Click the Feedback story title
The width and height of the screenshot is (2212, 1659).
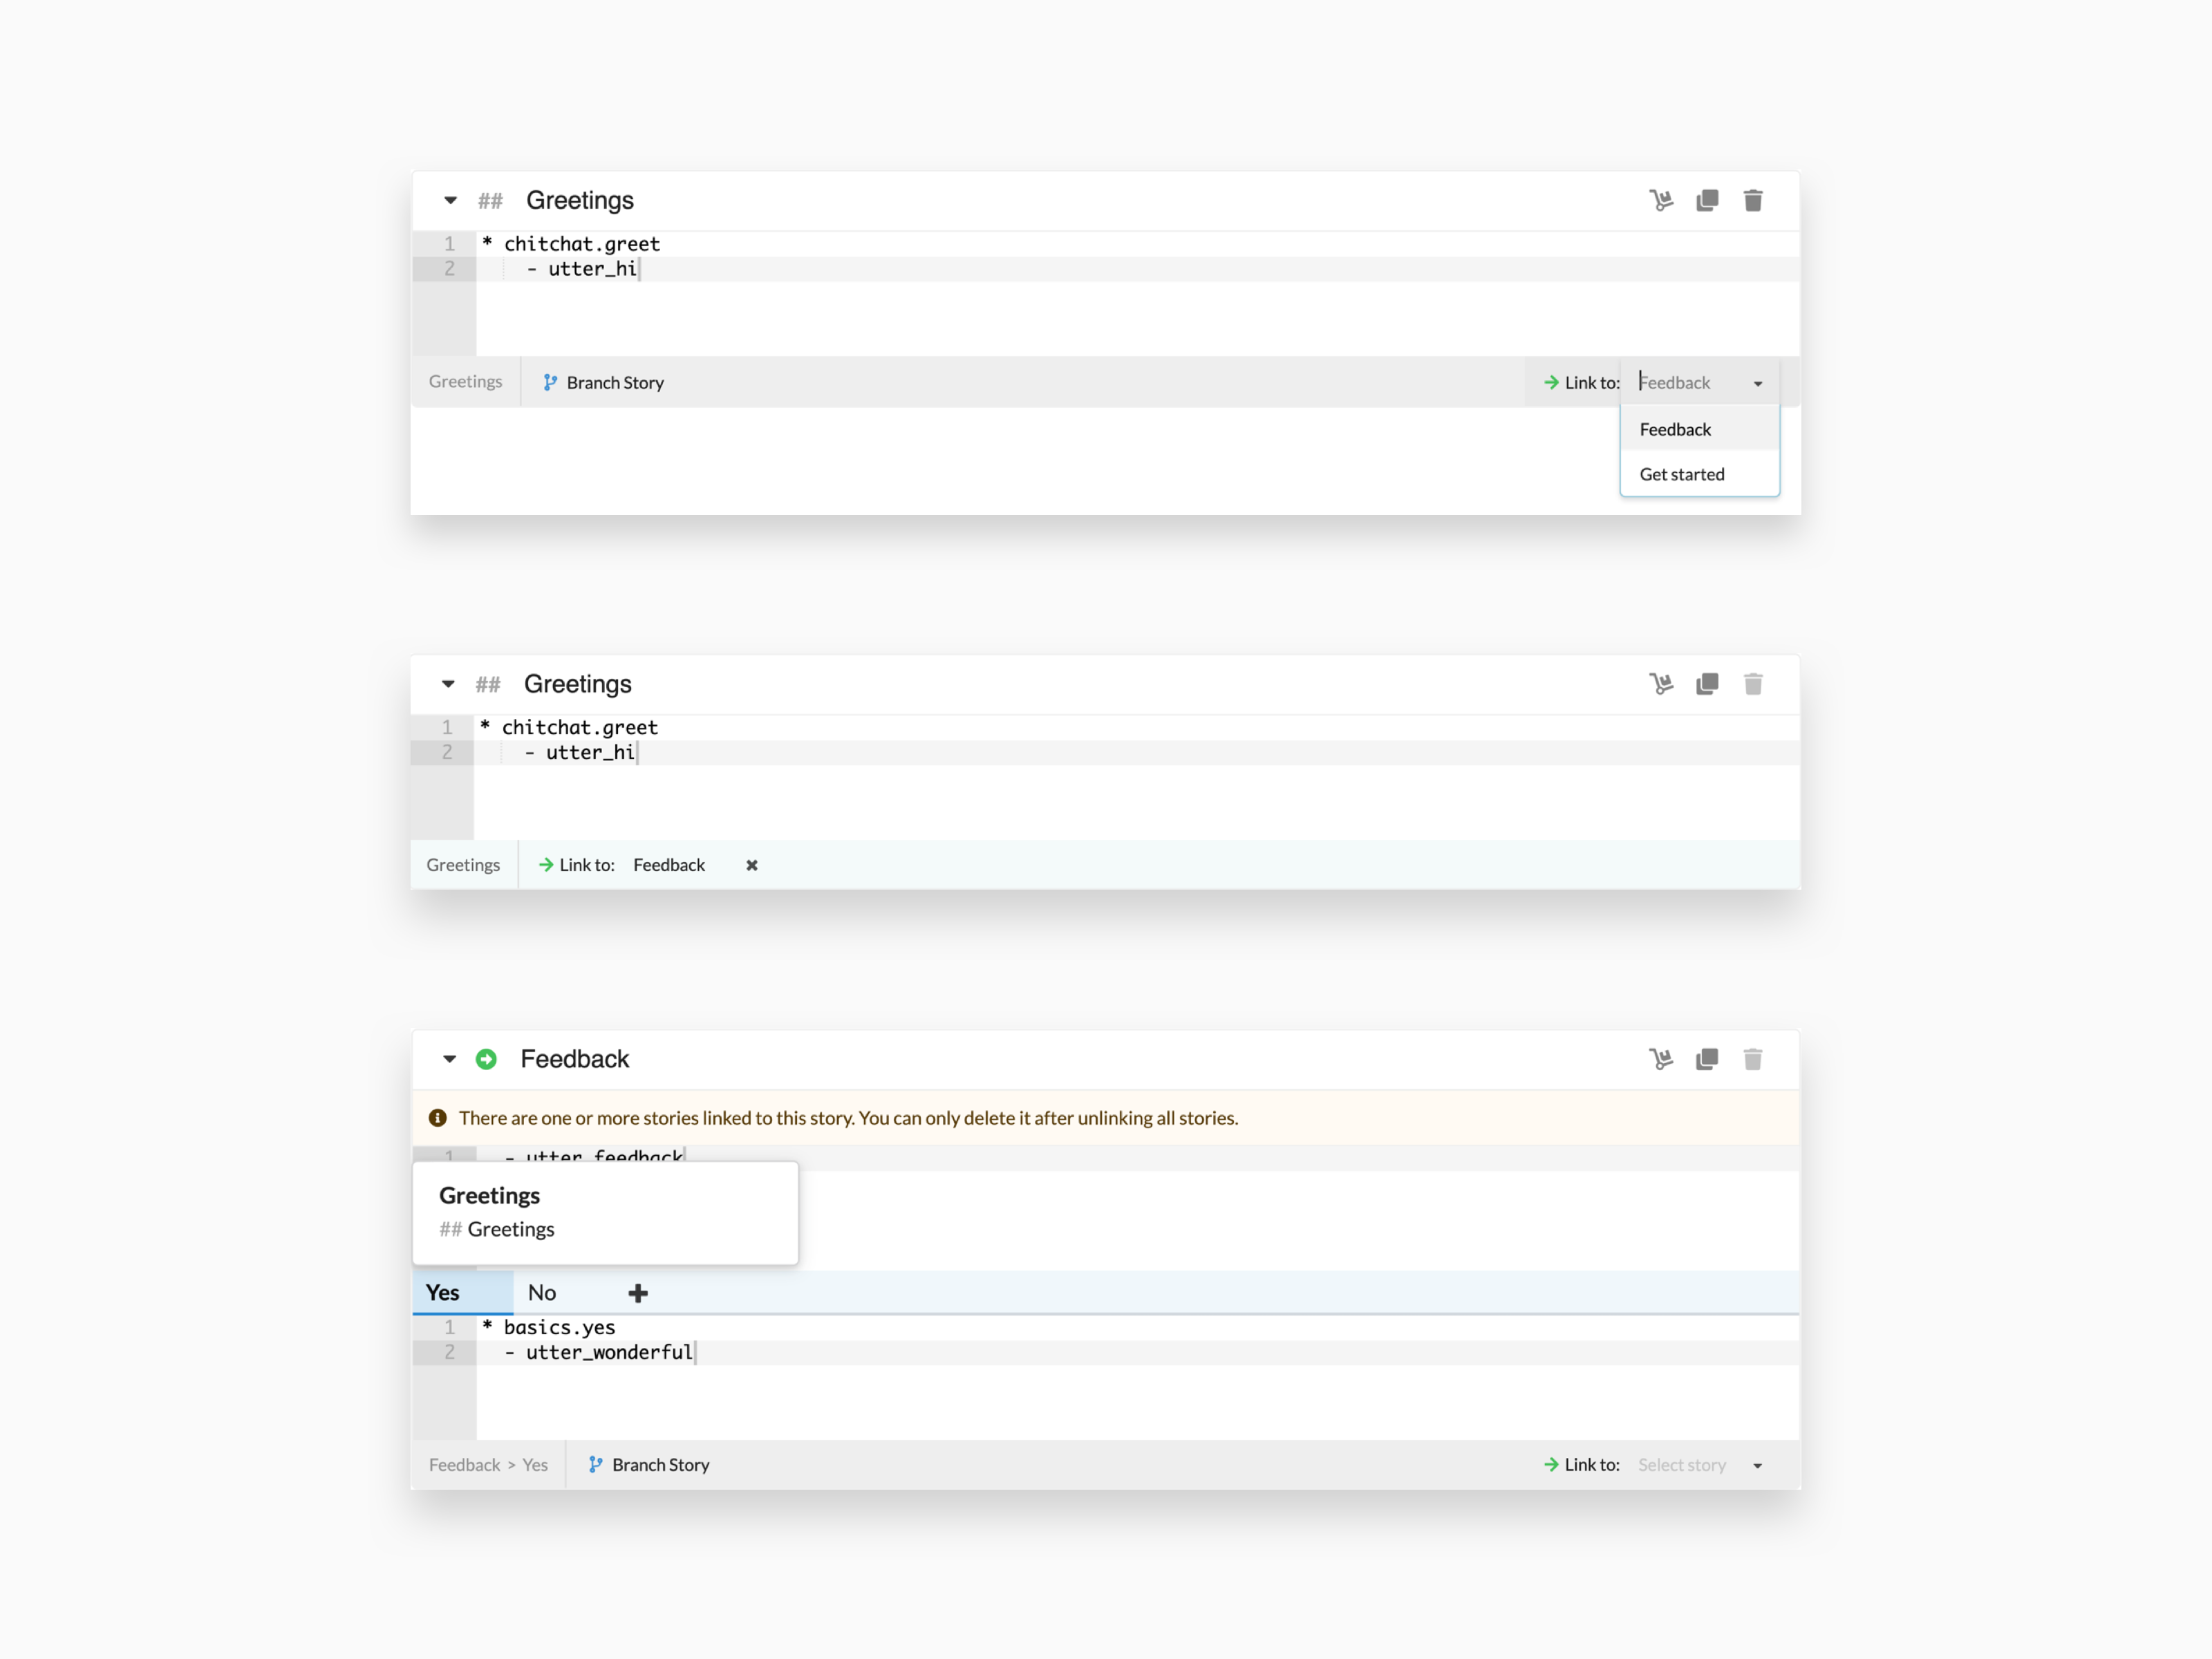[x=575, y=1059]
